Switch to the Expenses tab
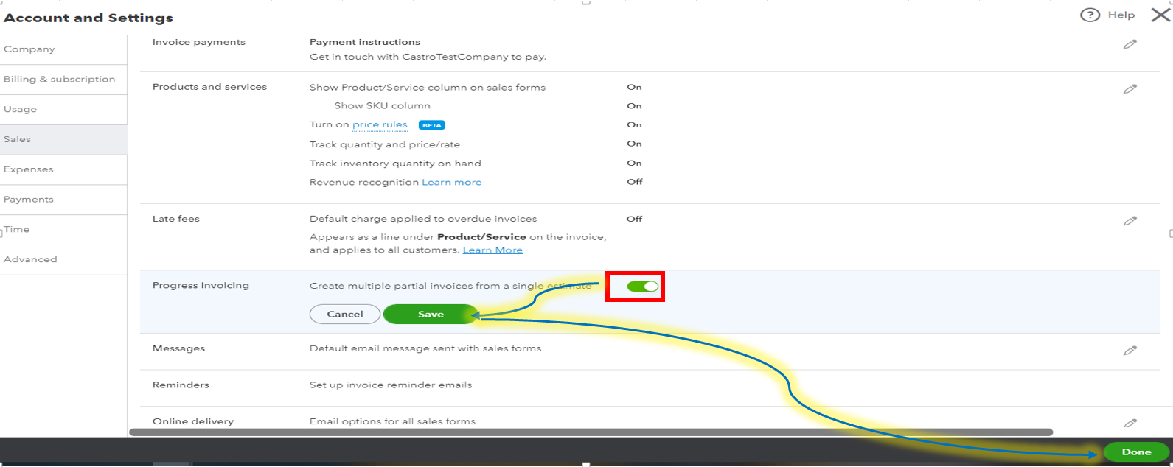Viewport: 1173px width, 467px height. [63, 169]
